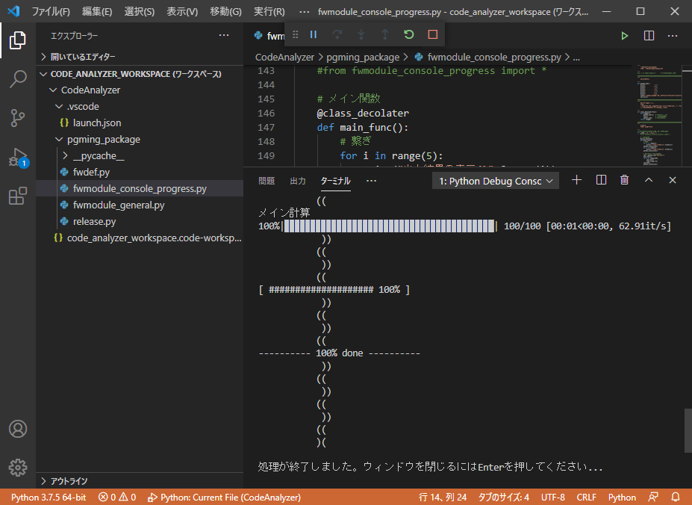Viewport: 692px width, 505px height.
Task: Click Python 3.7.5 64-bit interpreter selector
Action: [x=49, y=497]
